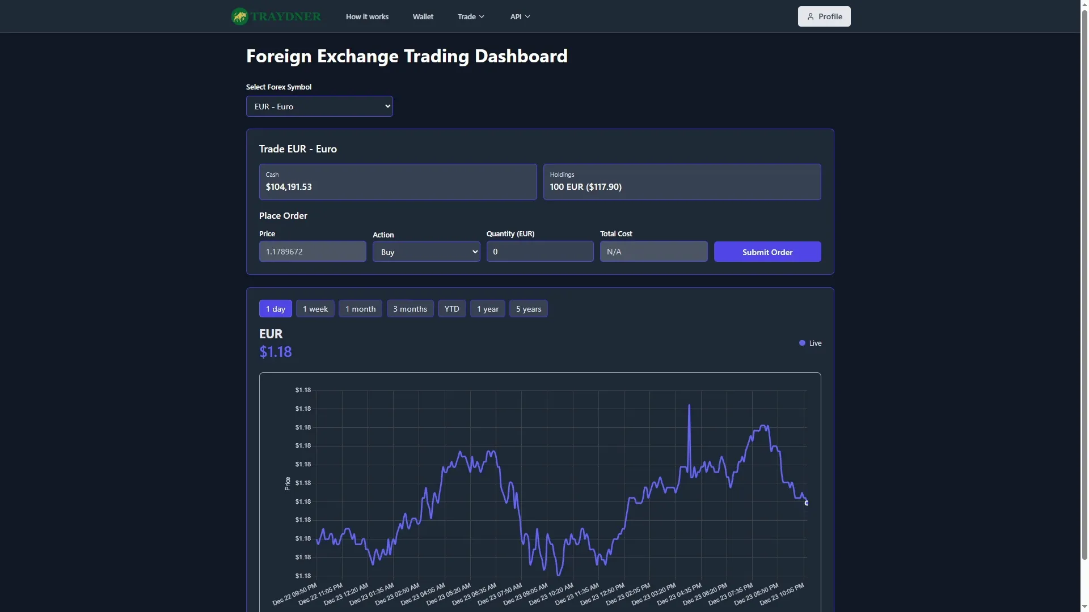
Task: Click the EUR price $1.18 heading
Action: [276, 352]
